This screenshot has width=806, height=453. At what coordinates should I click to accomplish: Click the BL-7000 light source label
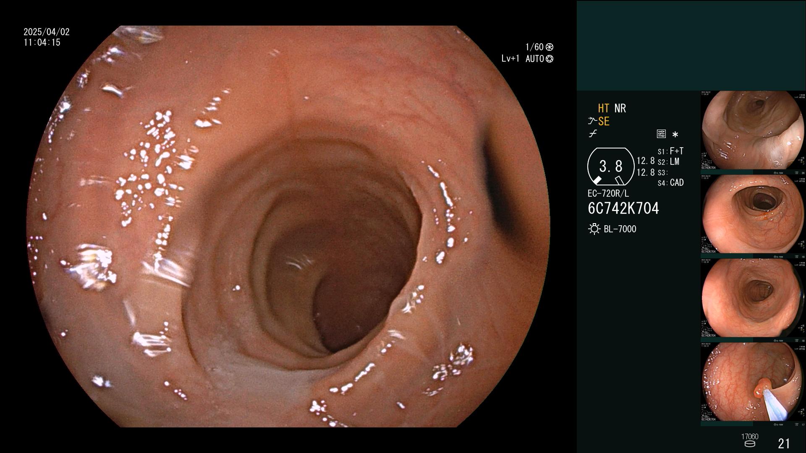pos(620,229)
